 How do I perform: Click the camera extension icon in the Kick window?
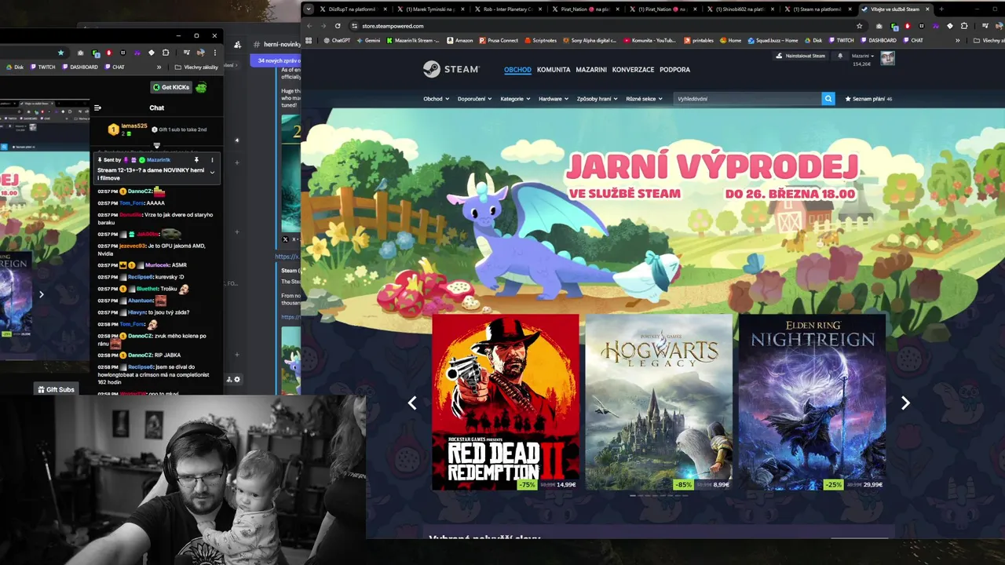coord(80,53)
